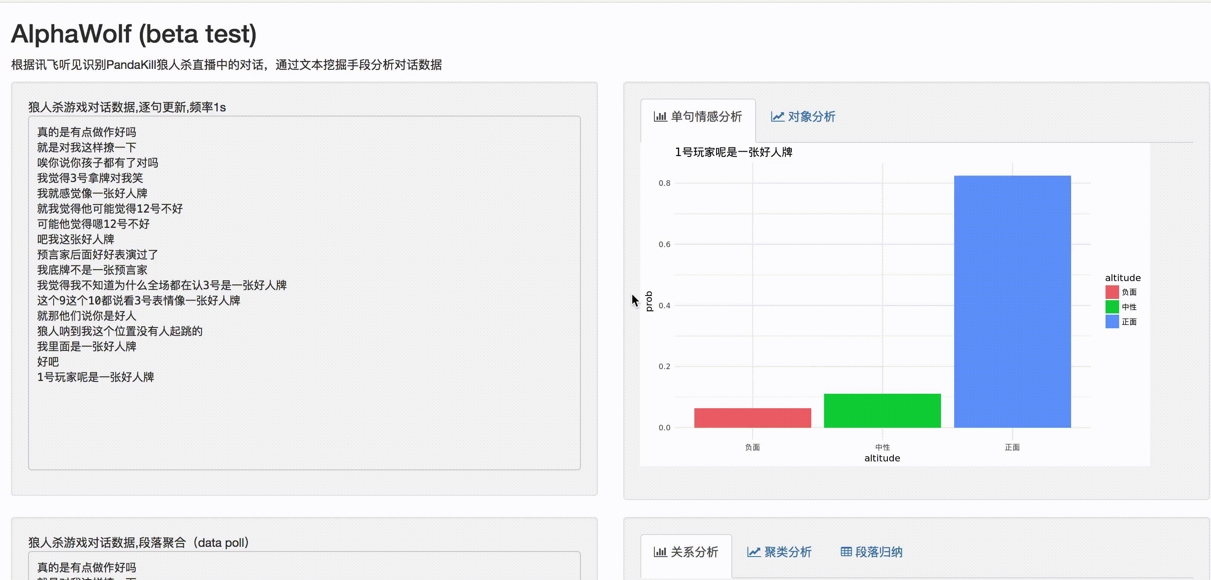Viewport: 1211px width, 580px height.
Task: Click the line 预言家后面好好表演过了
Action: (98, 255)
